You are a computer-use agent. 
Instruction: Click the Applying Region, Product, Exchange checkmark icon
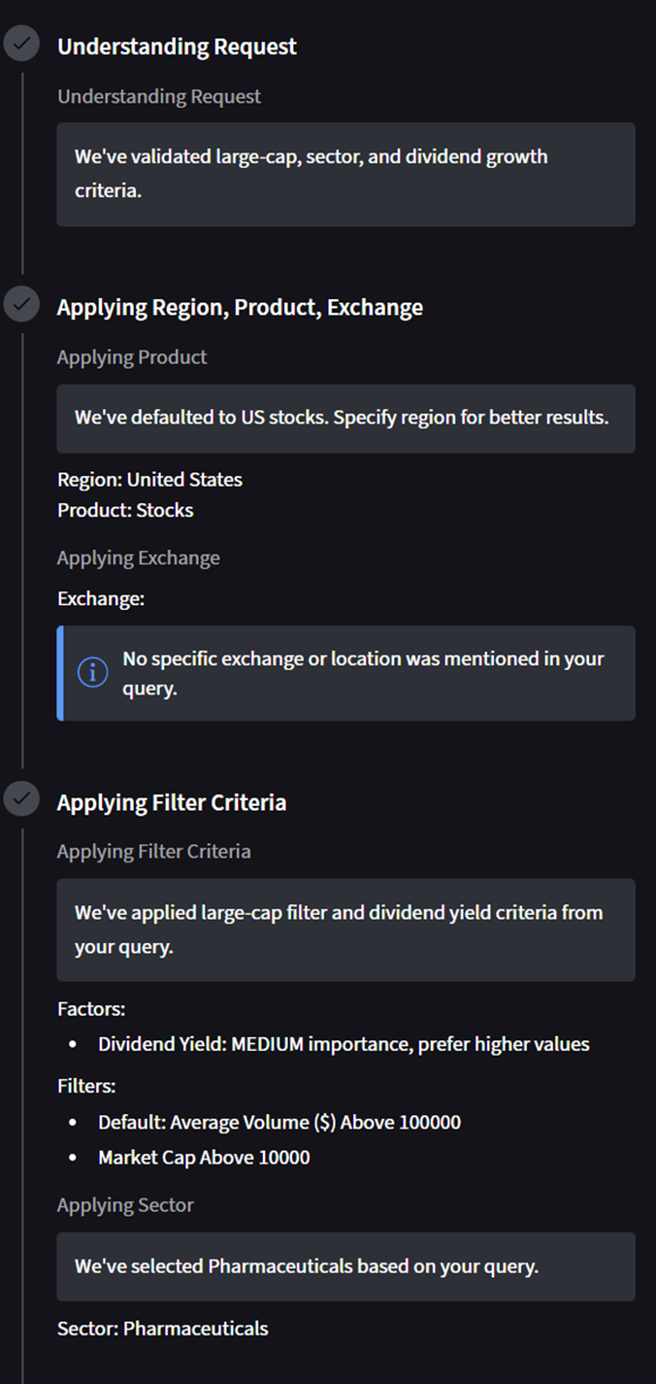pos(21,305)
